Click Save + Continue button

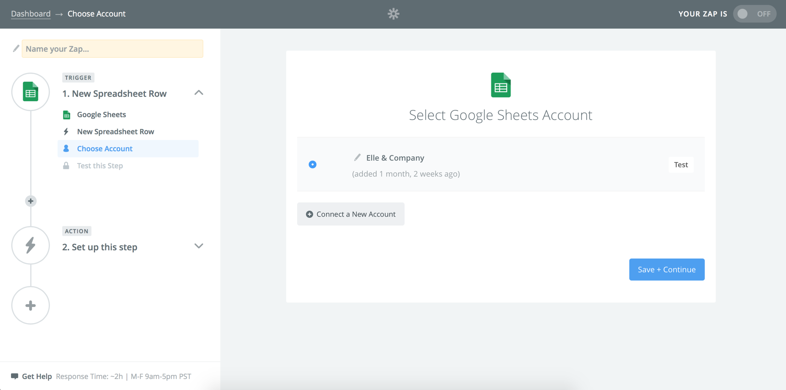click(x=667, y=269)
